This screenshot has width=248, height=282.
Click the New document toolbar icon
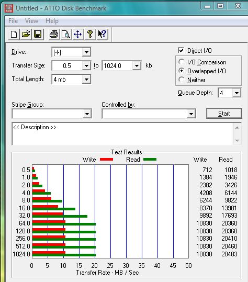(x=14, y=34)
